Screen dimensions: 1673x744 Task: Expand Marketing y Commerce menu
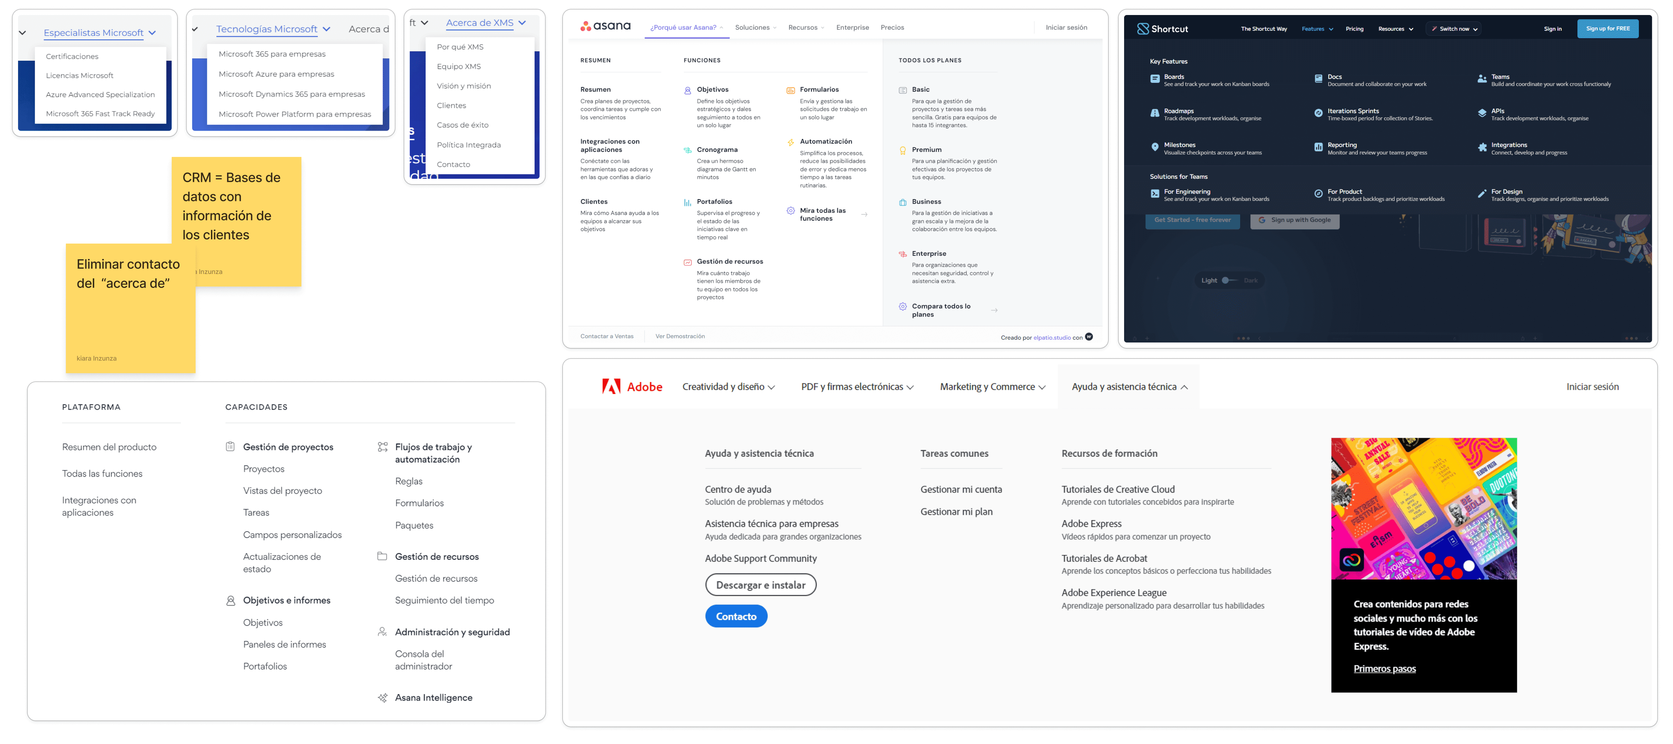[993, 386]
